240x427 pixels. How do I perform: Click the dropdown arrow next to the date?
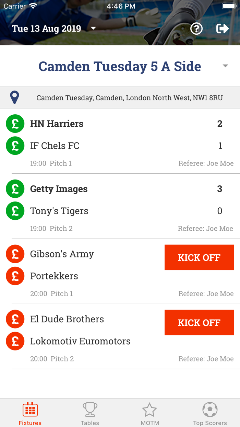[x=93, y=28]
